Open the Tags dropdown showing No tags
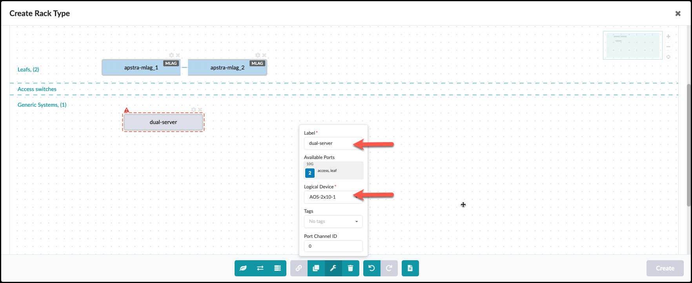 [x=333, y=221]
